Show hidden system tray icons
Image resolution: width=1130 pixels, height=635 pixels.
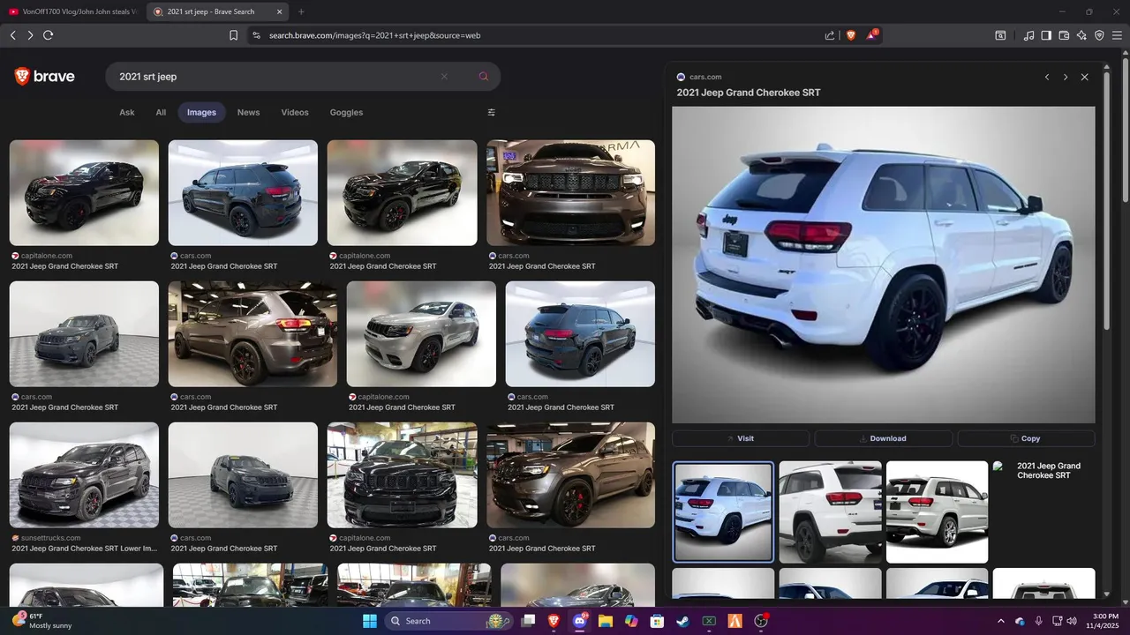tap(1000, 621)
